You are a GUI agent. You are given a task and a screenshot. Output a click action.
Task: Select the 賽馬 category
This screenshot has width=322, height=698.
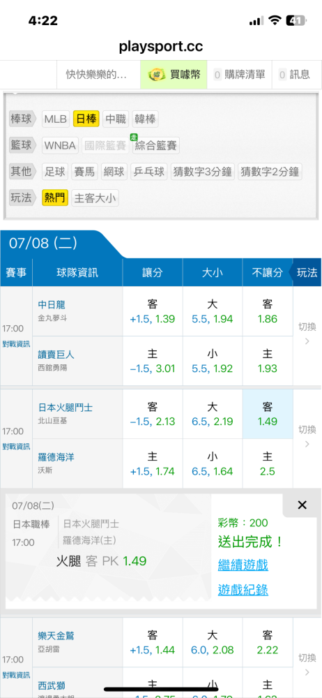[84, 172]
